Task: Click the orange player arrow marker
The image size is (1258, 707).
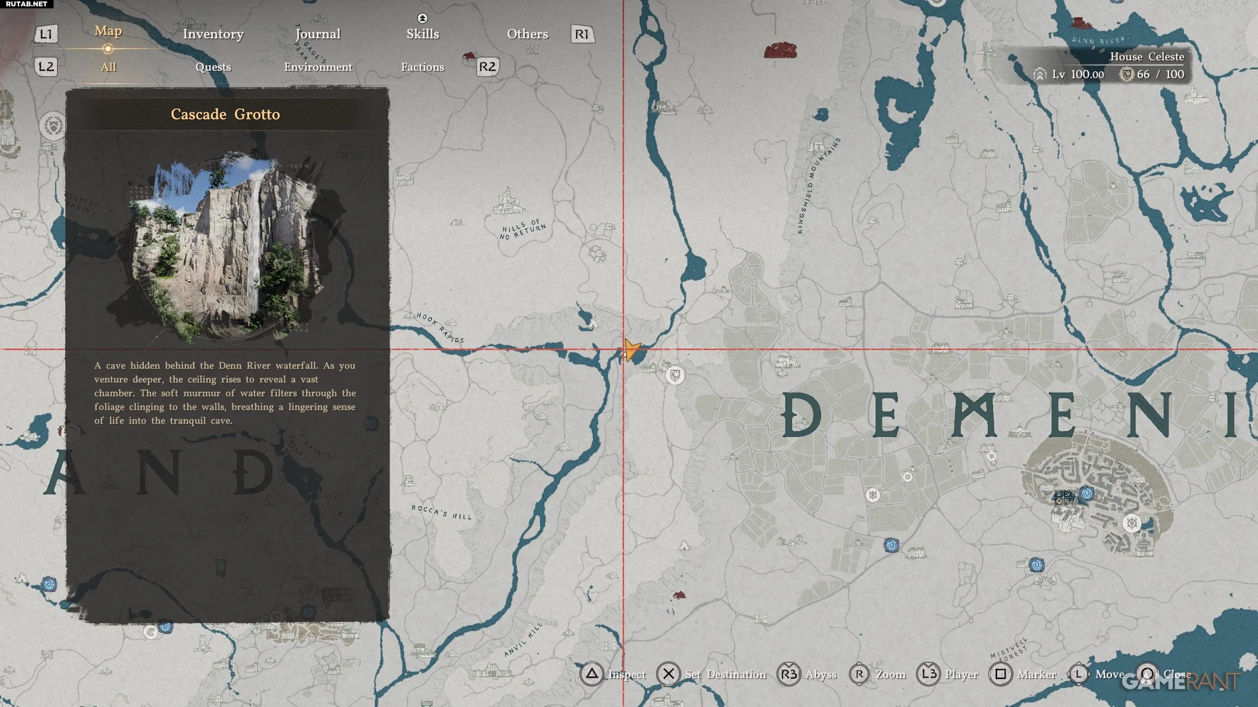Action: (631, 351)
